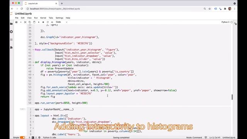Viewport: 247px width, 139px height.
Task: Click the kernel status circle next to Python 3
Action: click(232, 22)
